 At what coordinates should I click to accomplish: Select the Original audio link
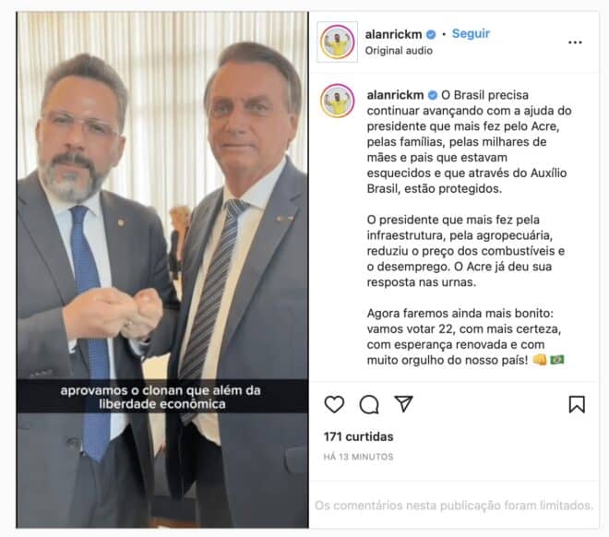click(399, 51)
